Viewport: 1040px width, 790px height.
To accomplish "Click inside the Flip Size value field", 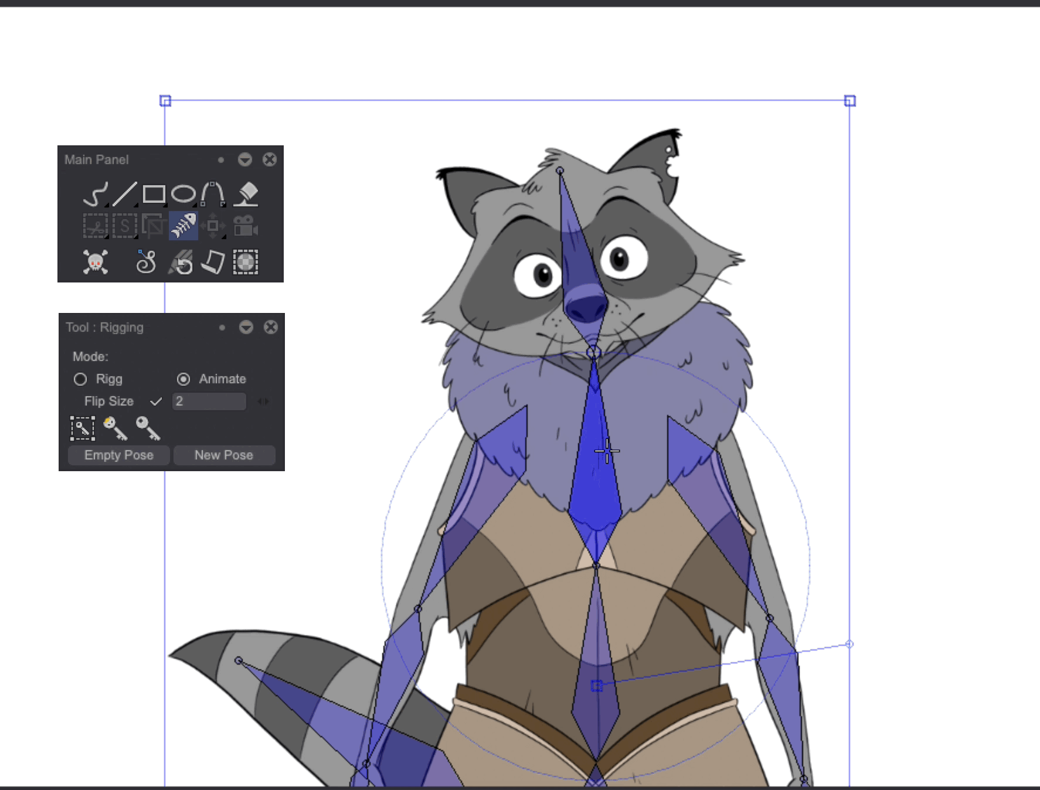I will point(208,401).
